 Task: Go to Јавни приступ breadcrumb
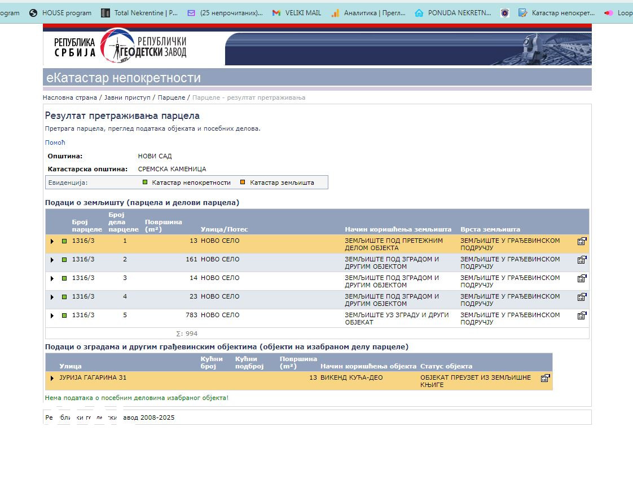pos(127,97)
